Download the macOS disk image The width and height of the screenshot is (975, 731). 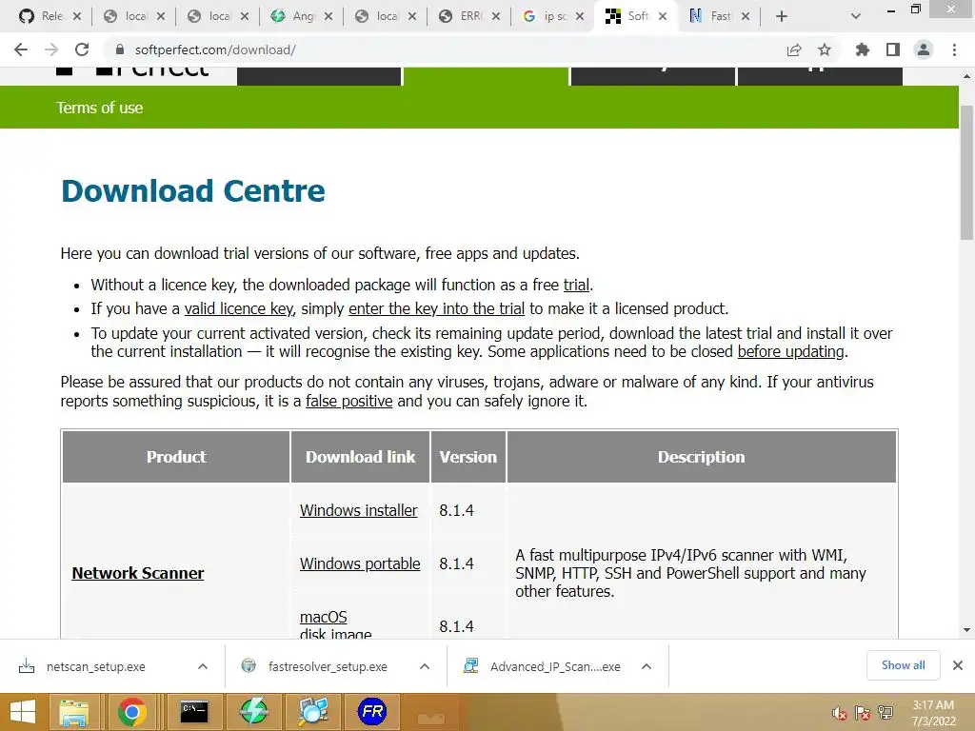(336, 624)
